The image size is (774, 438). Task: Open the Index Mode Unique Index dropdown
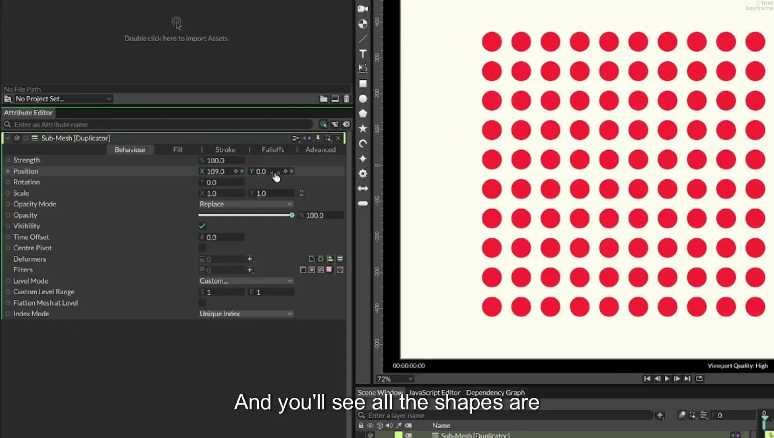pos(246,314)
